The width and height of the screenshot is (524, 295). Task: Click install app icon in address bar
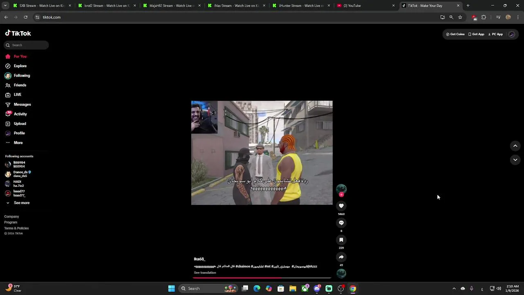tap(443, 17)
